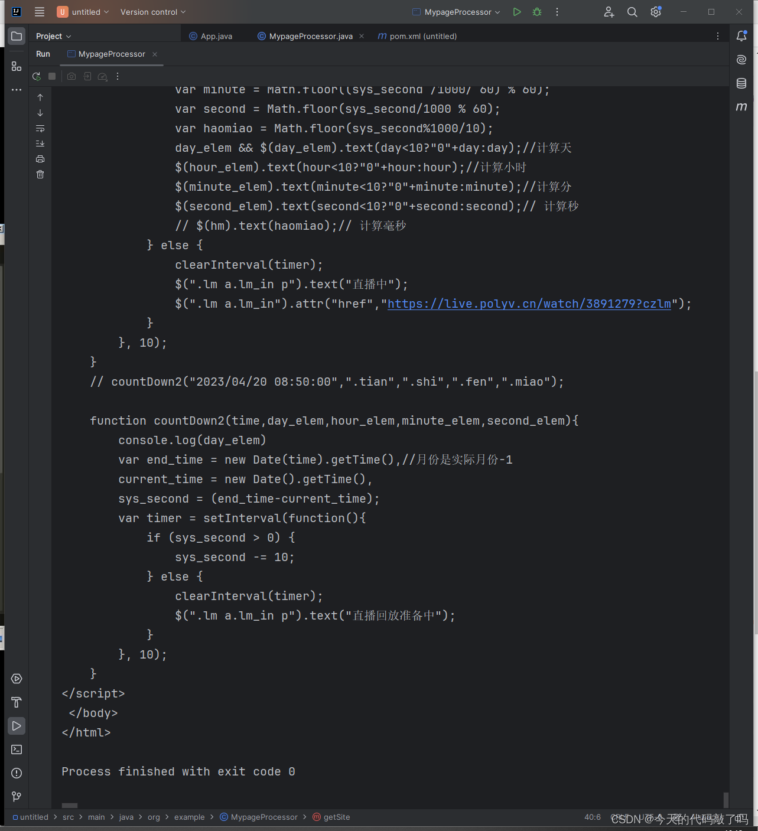Close the MypageProcessor.java editor tab
Image resolution: width=758 pixels, height=831 pixels.
362,36
